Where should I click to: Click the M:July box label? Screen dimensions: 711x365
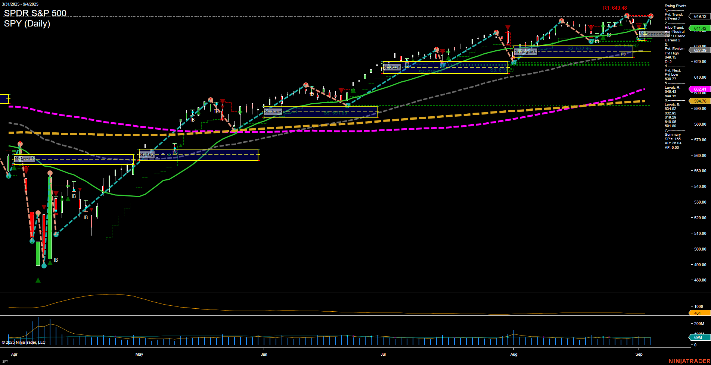pyautogui.click(x=392, y=67)
